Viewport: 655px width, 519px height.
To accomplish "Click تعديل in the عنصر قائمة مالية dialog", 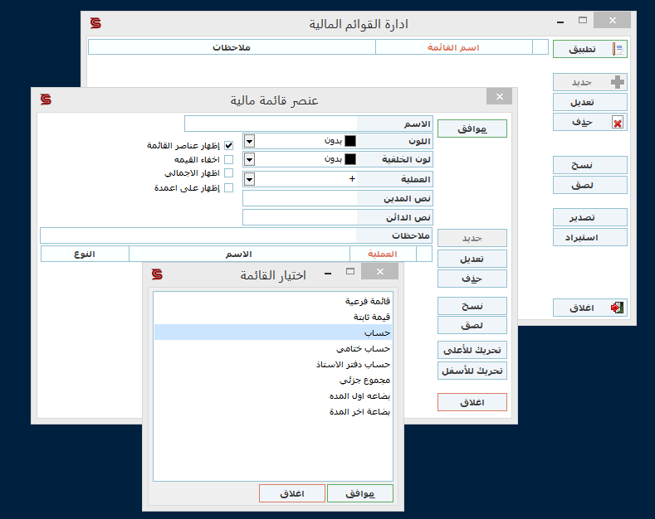I will tap(472, 259).
